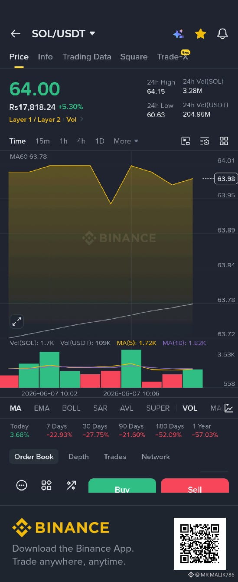Open the indicator chart settings icon
This screenshot has width=238, height=582.
click(x=229, y=408)
